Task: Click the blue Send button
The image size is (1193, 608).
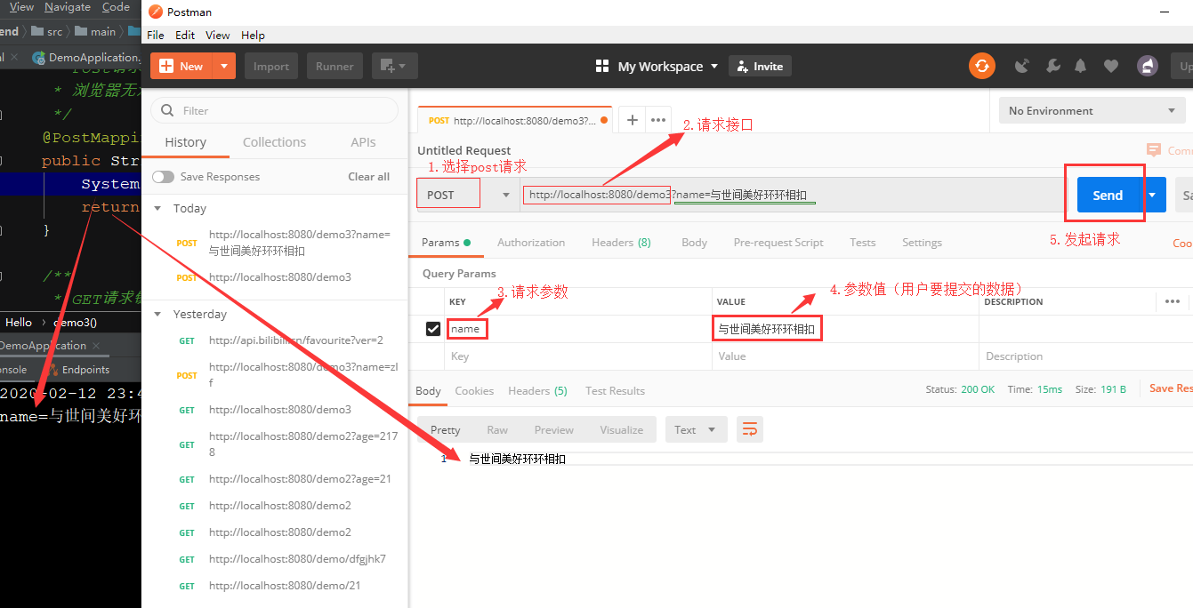Action: tap(1108, 195)
